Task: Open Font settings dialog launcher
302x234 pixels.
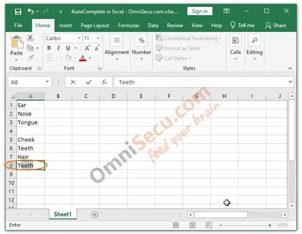Action: [99, 68]
